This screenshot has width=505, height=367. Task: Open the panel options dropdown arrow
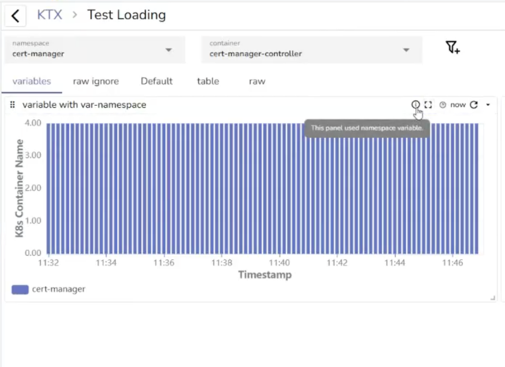(x=488, y=105)
